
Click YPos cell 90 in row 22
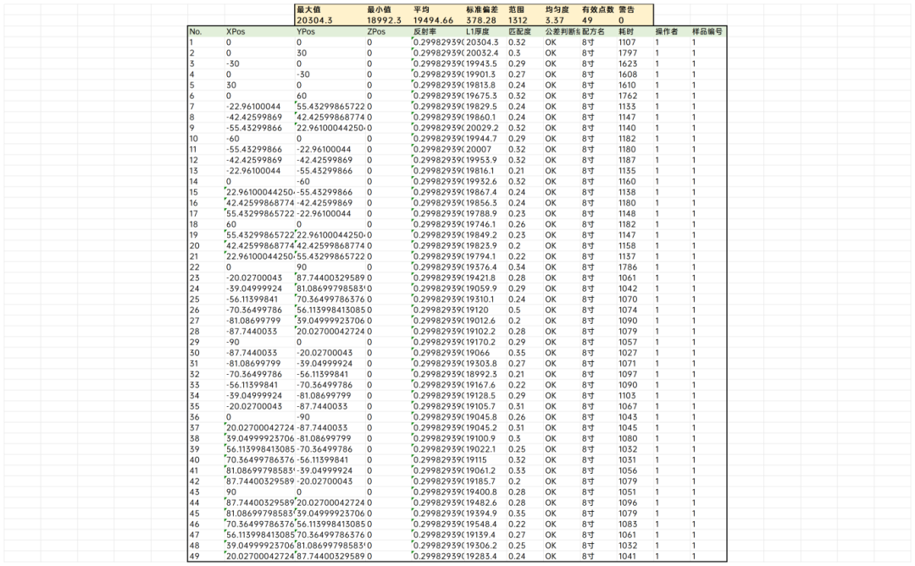coord(330,267)
